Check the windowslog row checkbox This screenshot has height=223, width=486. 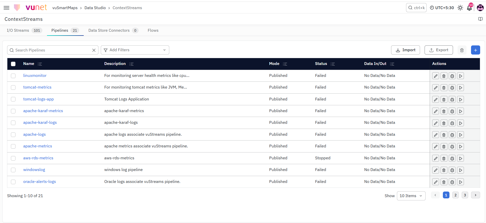(13, 170)
